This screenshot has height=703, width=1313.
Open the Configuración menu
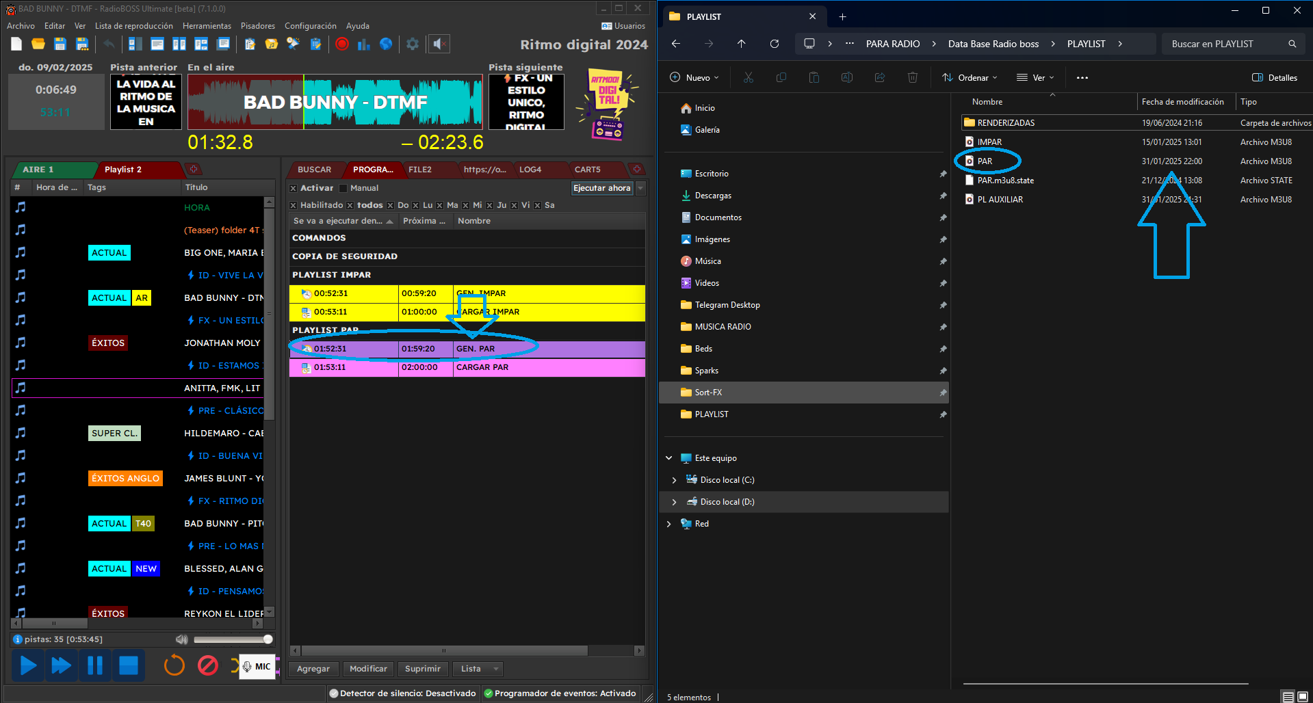tap(310, 26)
